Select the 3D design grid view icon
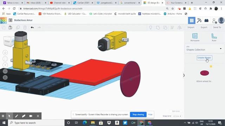225x126 pixels. click(x=192, y=20)
